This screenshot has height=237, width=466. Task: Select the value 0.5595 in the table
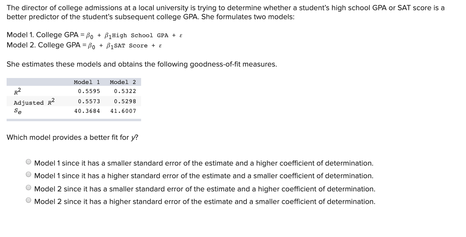tap(89, 91)
